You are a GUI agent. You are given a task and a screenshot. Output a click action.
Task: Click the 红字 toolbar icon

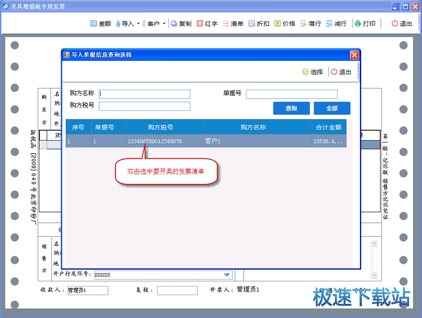pyautogui.click(x=200, y=24)
